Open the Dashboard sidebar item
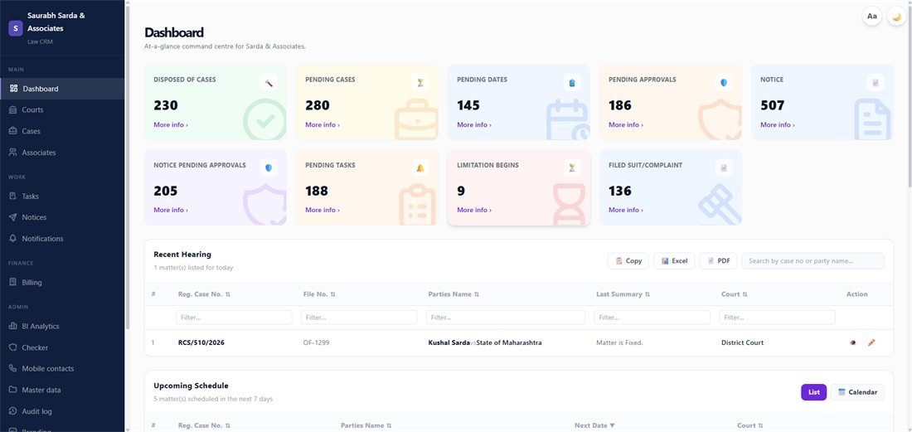 pos(61,89)
